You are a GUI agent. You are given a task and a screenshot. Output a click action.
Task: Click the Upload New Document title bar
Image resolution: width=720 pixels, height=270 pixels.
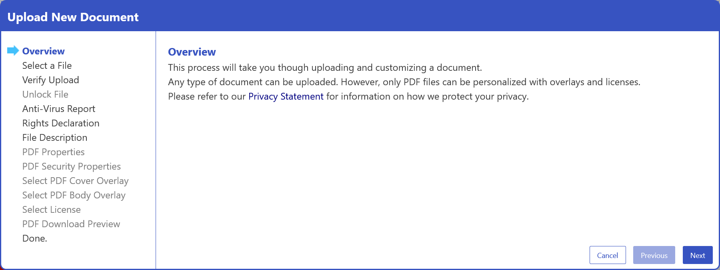point(73,17)
